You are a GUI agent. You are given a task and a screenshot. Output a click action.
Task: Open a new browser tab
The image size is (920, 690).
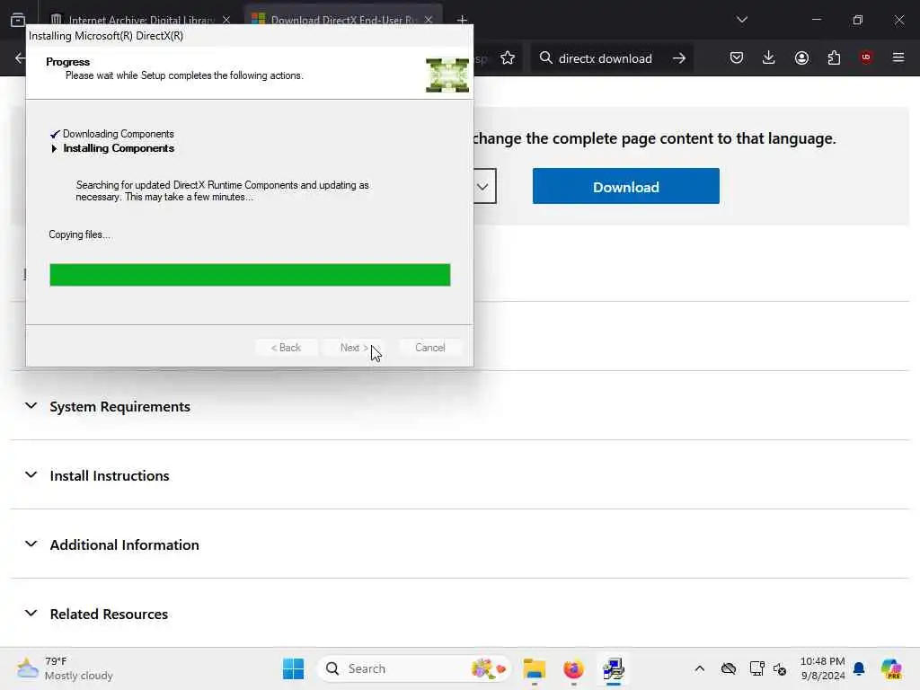pyautogui.click(x=462, y=20)
